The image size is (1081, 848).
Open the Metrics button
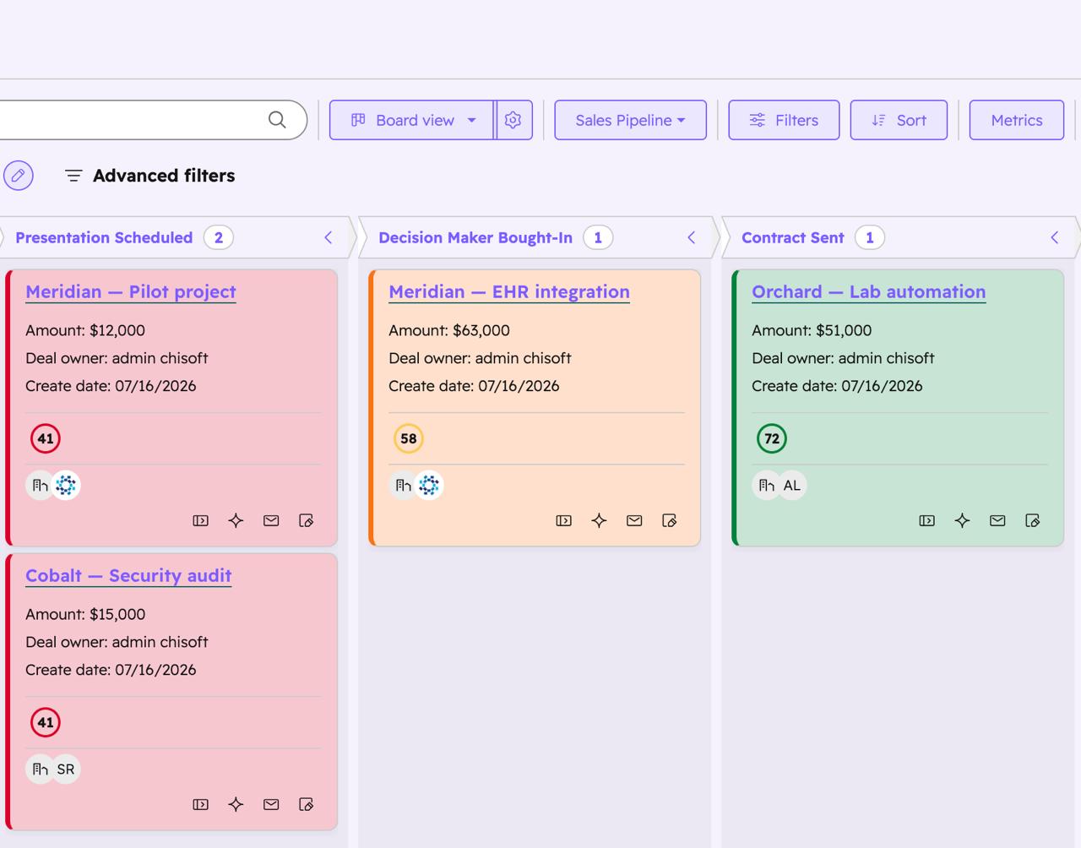click(1017, 120)
